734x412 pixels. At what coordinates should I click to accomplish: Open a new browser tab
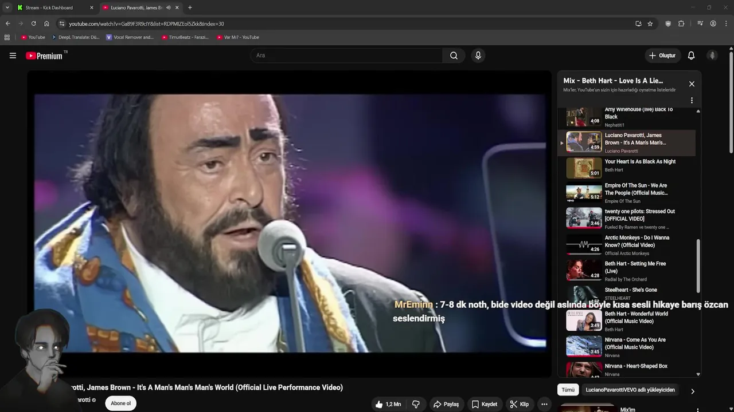click(190, 7)
